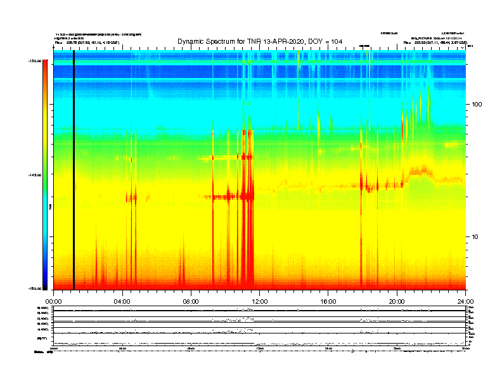Click the 'TNR' vertical axis label
502x388 pixels.
(50, 207)
